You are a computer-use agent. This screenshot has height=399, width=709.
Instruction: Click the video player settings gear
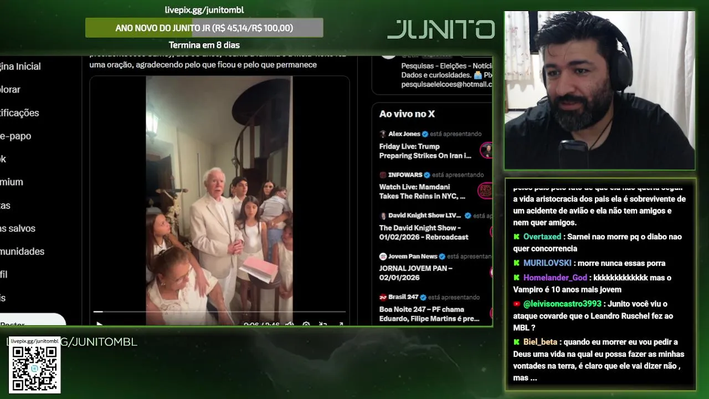click(306, 324)
